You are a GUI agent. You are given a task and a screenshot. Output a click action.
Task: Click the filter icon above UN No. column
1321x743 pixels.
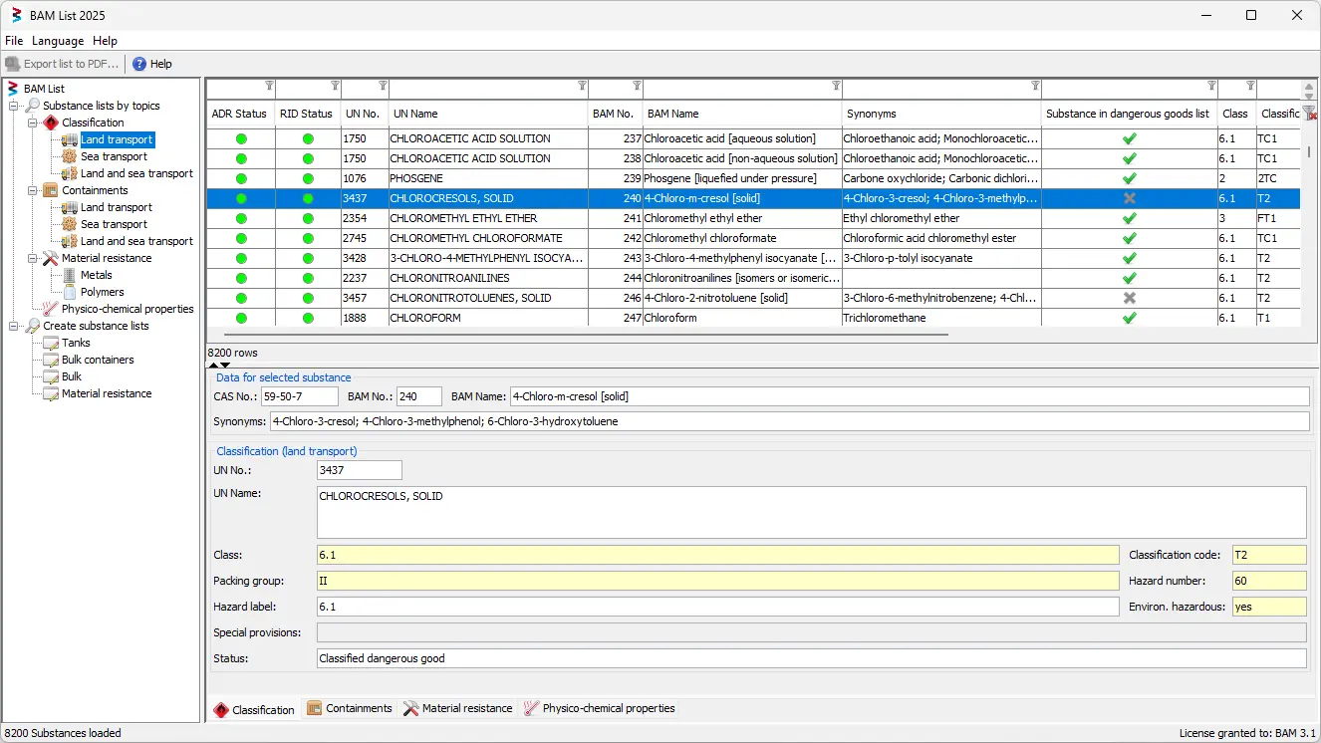[383, 86]
